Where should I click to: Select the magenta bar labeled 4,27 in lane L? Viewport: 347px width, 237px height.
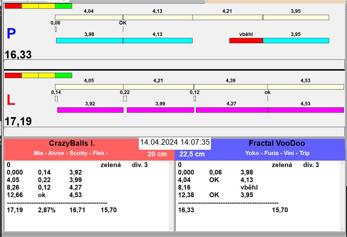pyautogui.click(x=232, y=110)
